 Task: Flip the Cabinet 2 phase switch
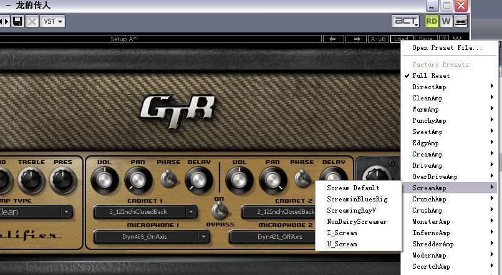coord(302,179)
